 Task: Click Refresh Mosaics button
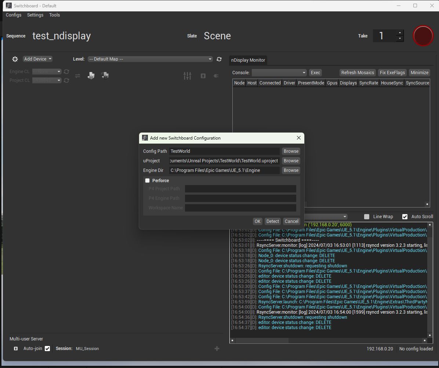[358, 73]
